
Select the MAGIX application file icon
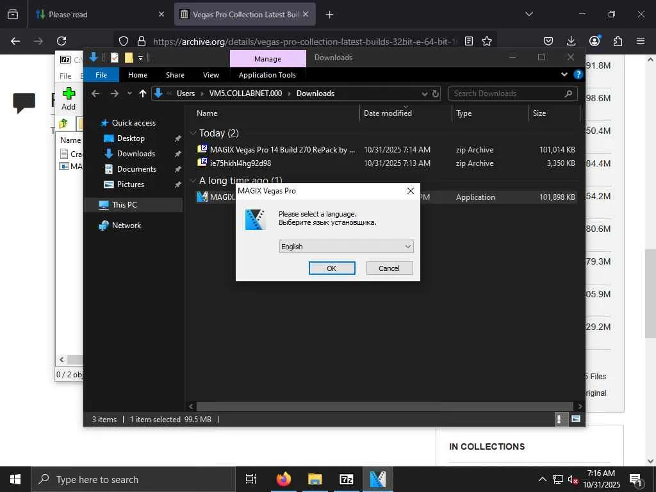click(202, 197)
